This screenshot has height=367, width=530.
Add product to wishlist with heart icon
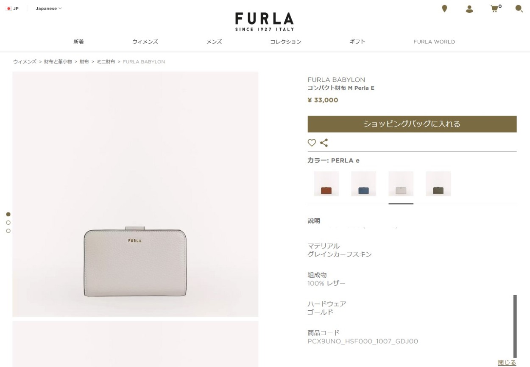[312, 143]
